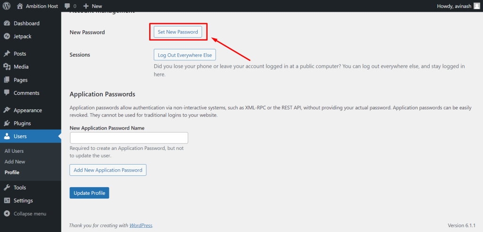Select Add New under Users
The height and width of the screenshot is (232, 483).
(15, 162)
